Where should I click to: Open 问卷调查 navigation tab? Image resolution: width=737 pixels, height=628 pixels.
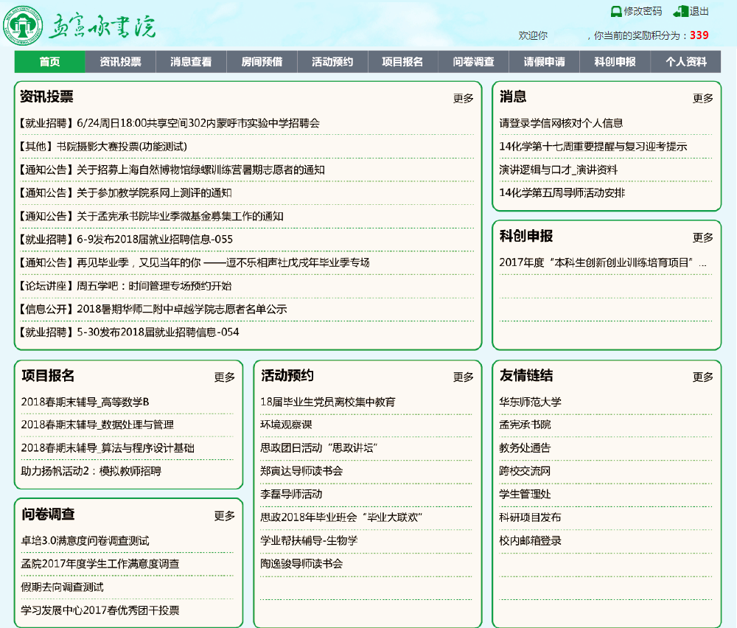click(x=473, y=62)
